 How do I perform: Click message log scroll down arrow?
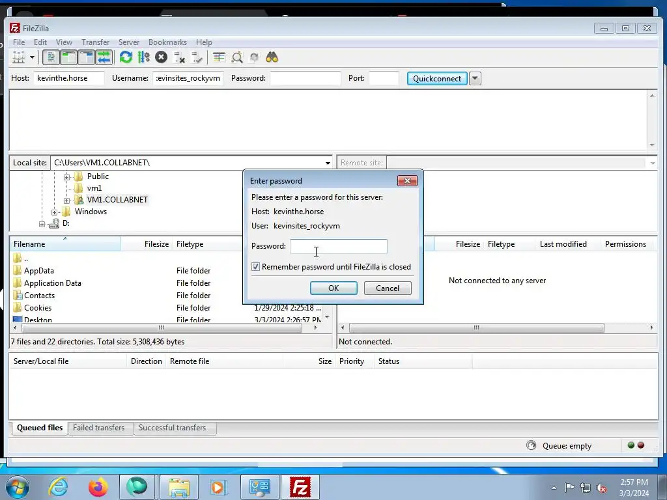point(652,145)
